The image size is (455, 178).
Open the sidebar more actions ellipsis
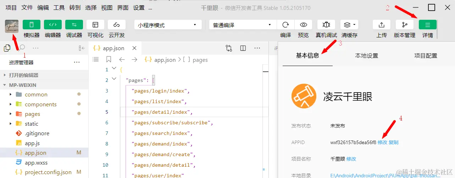(x=35, y=48)
